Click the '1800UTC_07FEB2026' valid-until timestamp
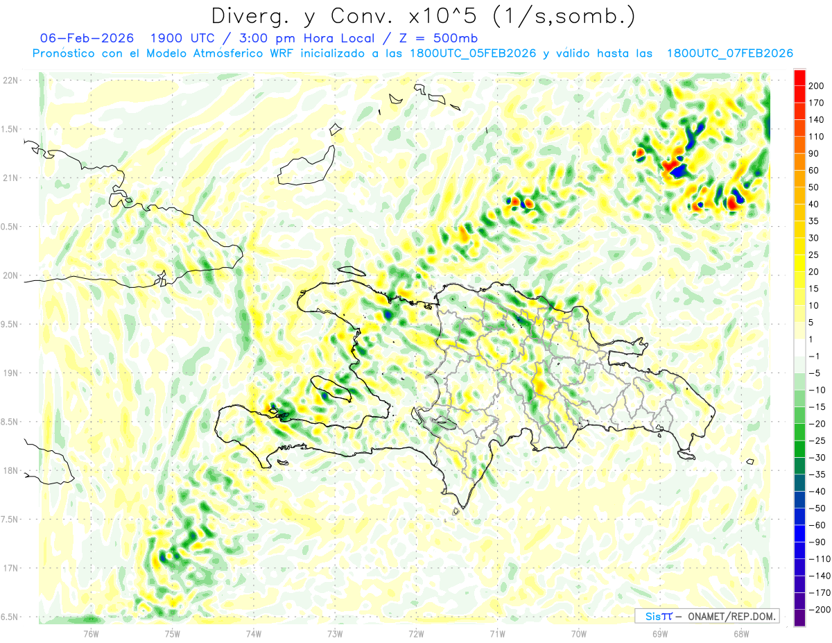This screenshot has height=643, width=832. point(729,53)
